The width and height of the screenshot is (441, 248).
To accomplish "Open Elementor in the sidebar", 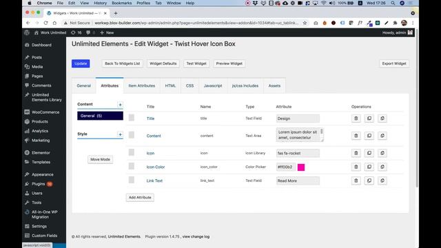I will [41, 153].
